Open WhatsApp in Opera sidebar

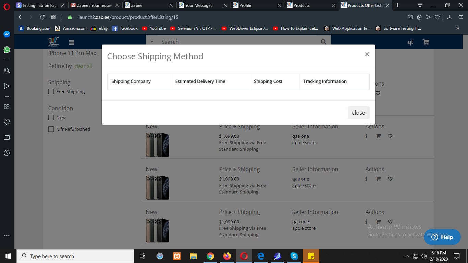(x=7, y=50)
